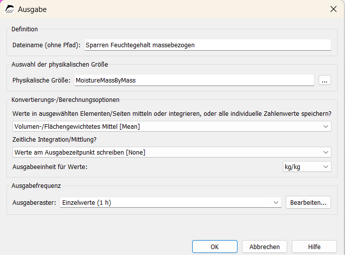Image resolution: width=345 pixels, height=255 pixels.
Task: Click the Dateiname (ohne Pfad): label
Action: pyautogui.click(x=46, y=45)
